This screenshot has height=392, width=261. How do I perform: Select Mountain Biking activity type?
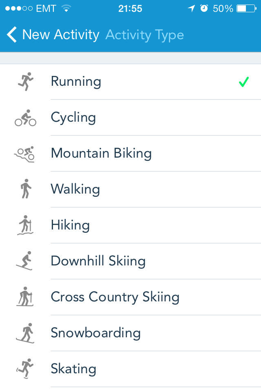pyautogui.click(x=101, y=154)
